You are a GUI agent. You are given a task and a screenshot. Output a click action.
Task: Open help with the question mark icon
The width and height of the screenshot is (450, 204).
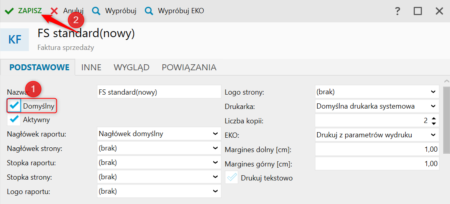398,11
